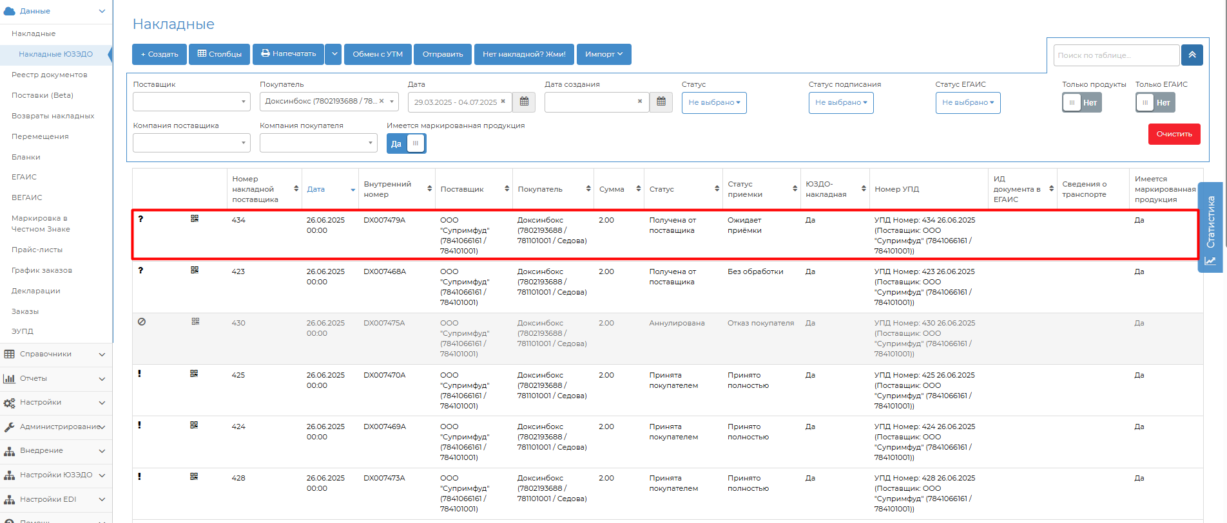Expand the Поставщик combo box
Viewport: 1227px width, 523px height.
(x=191, y=102)
